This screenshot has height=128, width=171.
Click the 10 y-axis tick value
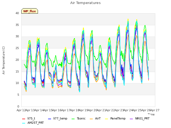pyautogui.click(x=17, y=83)
